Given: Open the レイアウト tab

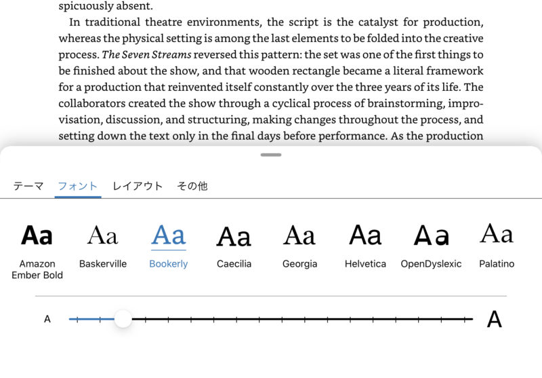Looking at the screenshot, I should [x=138, y=186].
